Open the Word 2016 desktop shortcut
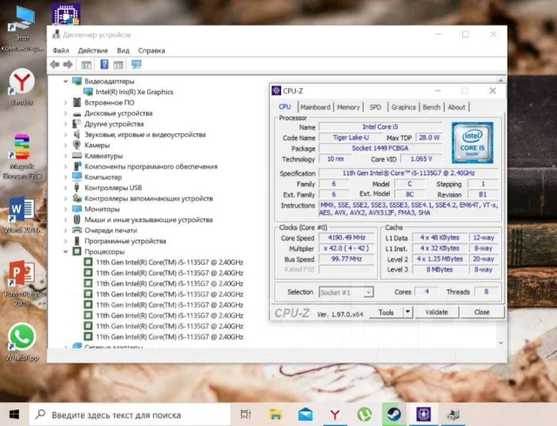This screenshot has height=426, width=557. 22,214
